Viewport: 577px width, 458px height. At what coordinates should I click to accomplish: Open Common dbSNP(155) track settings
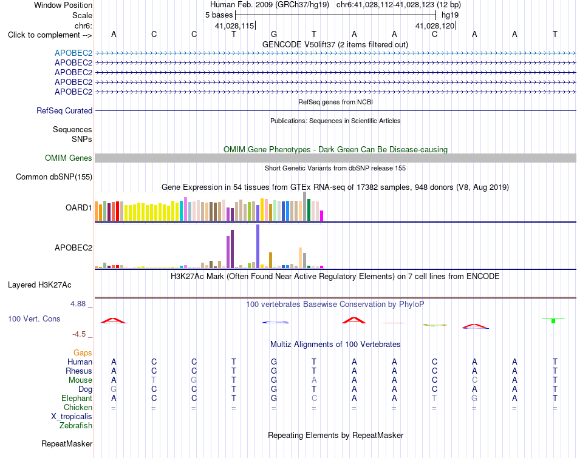pos(53,177)
